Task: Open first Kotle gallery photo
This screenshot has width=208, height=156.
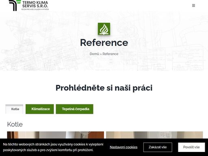Action: click(x=56, y=135)
